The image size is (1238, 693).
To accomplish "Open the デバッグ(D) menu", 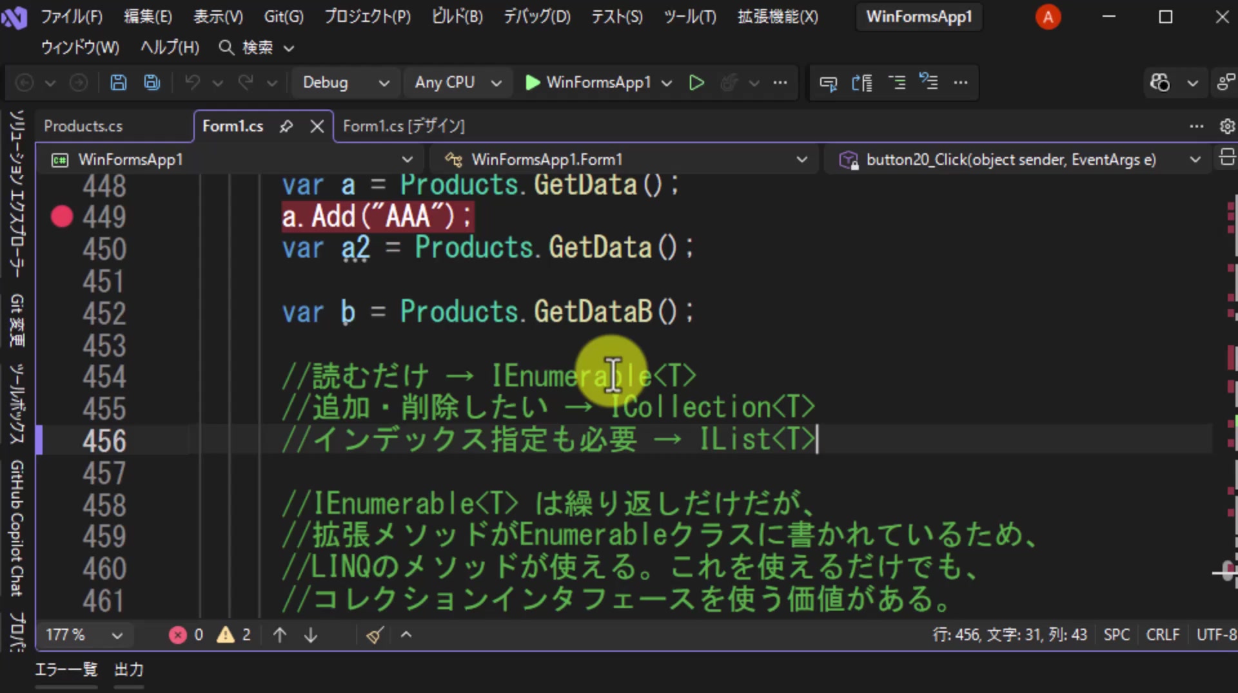I will 536,16.
